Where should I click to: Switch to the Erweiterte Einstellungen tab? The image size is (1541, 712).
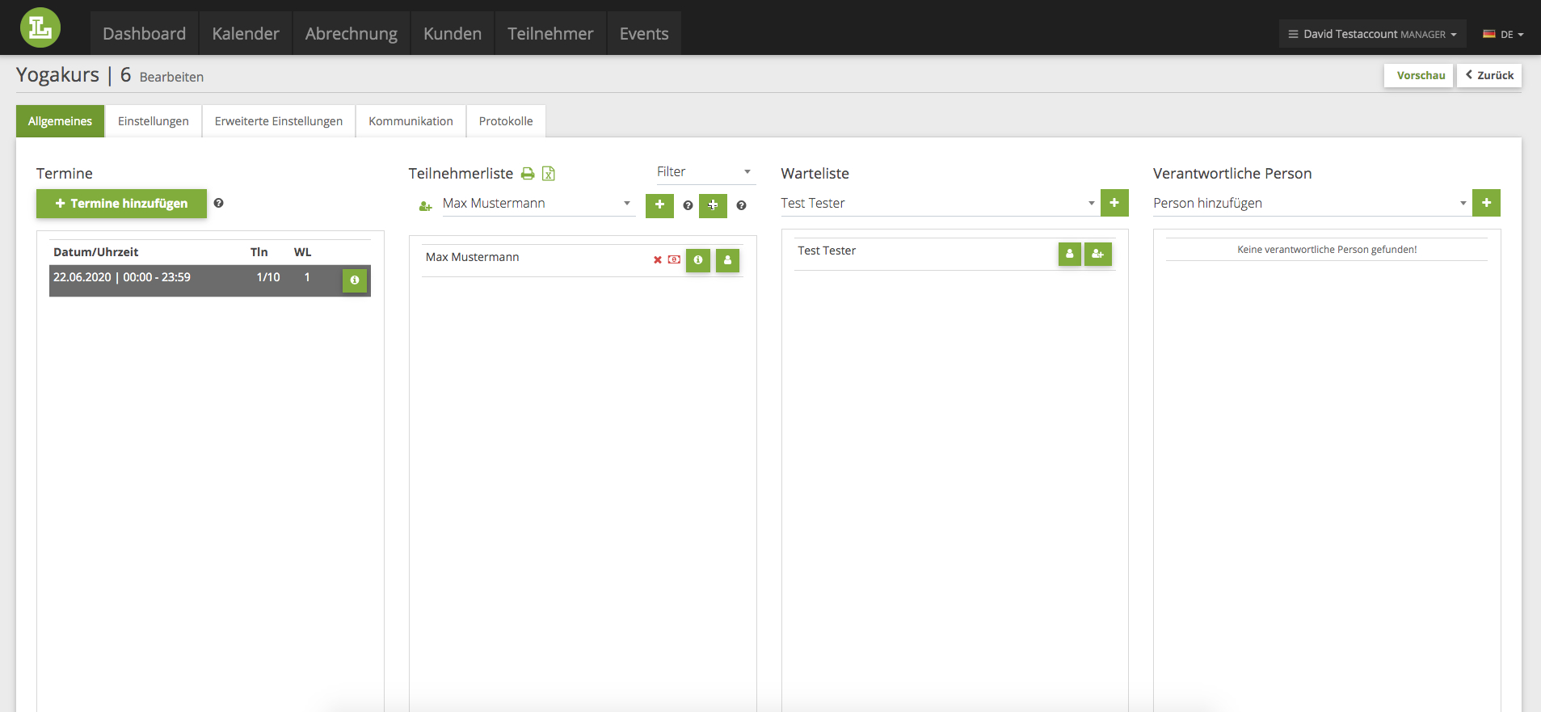pyautogui.click(x=279, y=121)
